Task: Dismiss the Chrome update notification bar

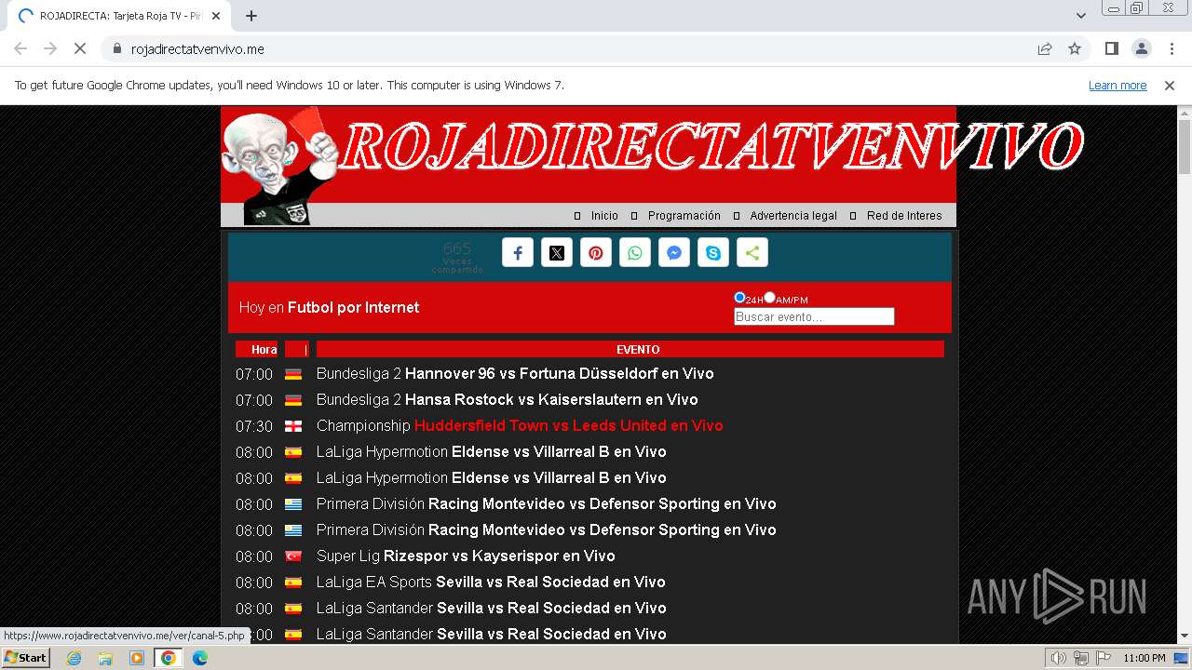Action: point(1170,86)
